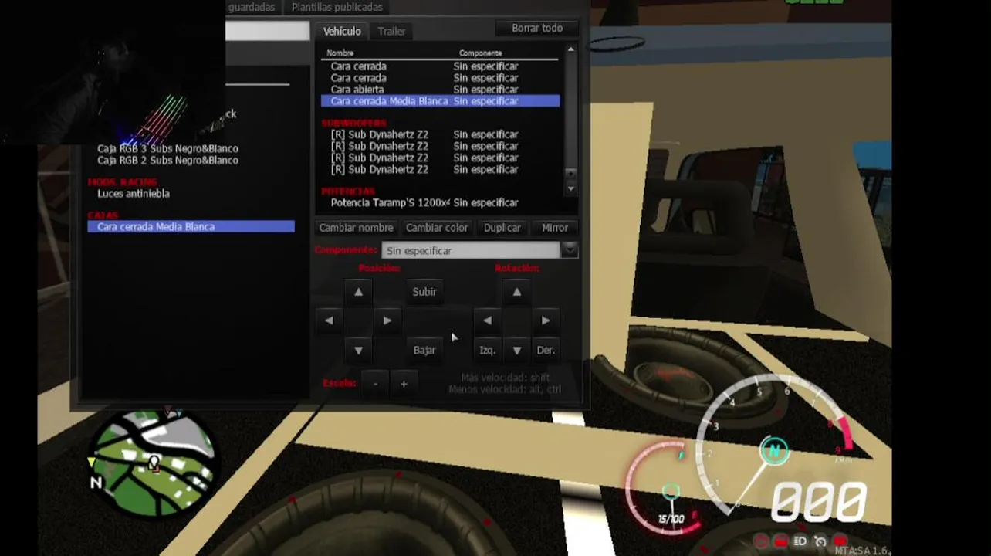Open the Plantillas publicadas tab

[x=337, y=7]
